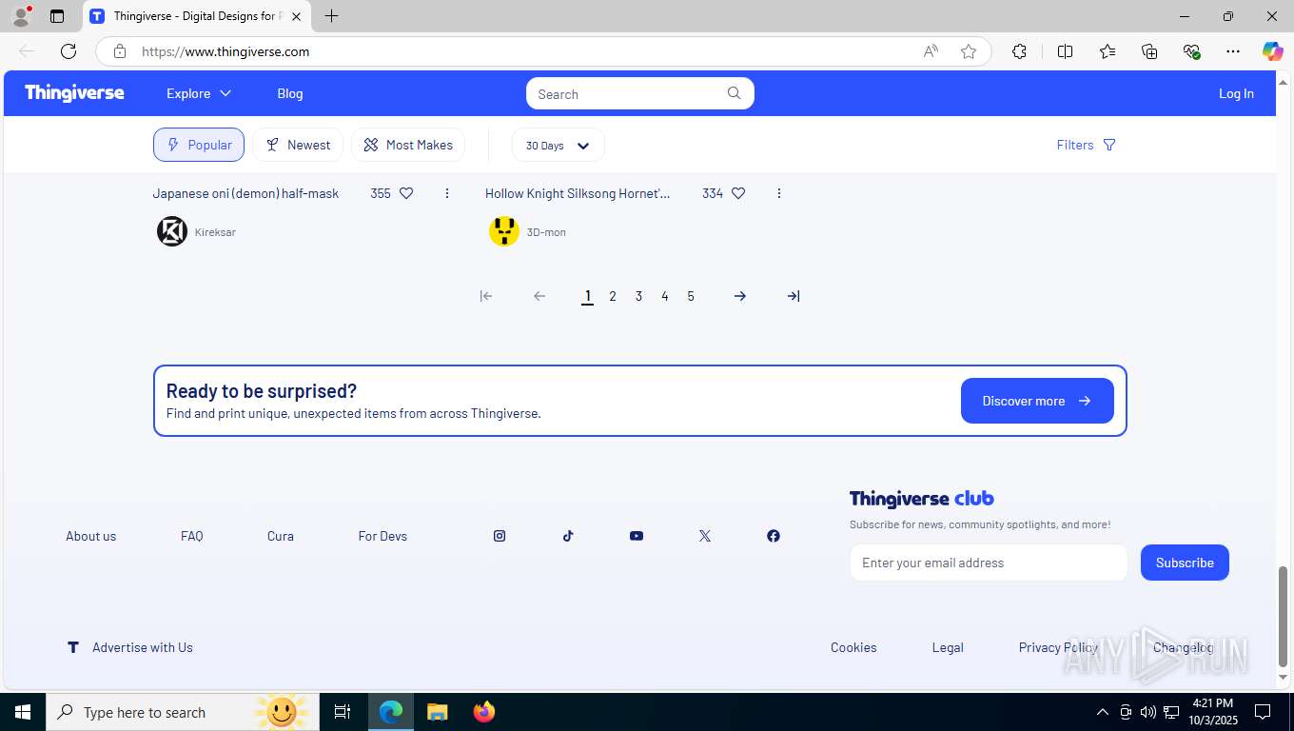Screen dimensions: 1294x731
Task: Click the Log In link
Action: 1236,93
